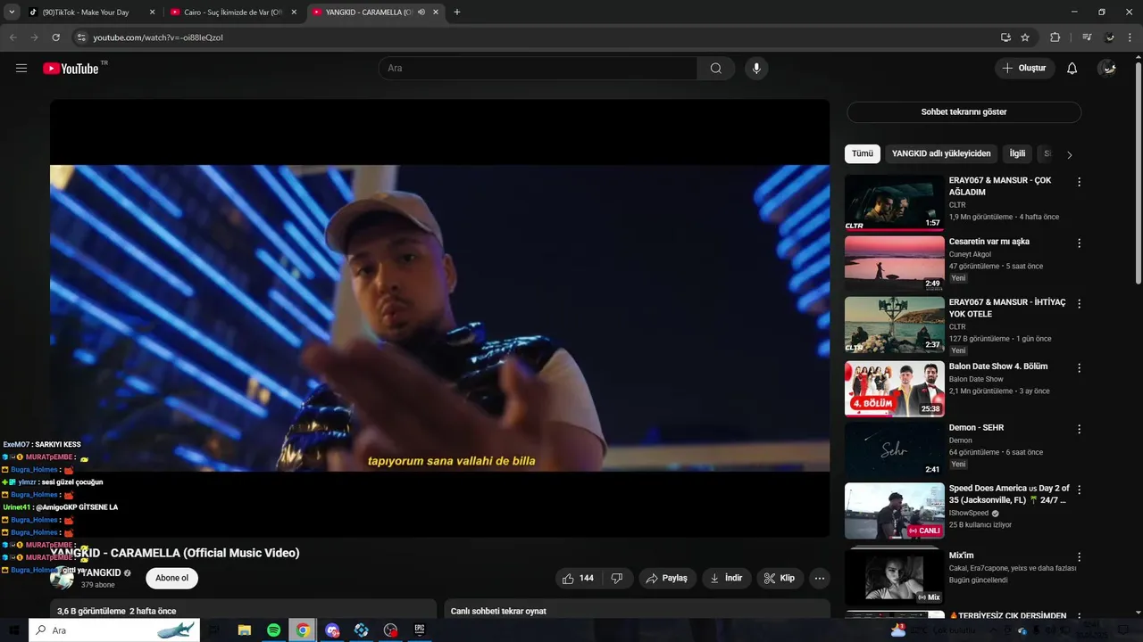Image resolution: width=1143 pixels, height=642 pixels.
Task: Open a new browser tab
Action: (457, 12)
